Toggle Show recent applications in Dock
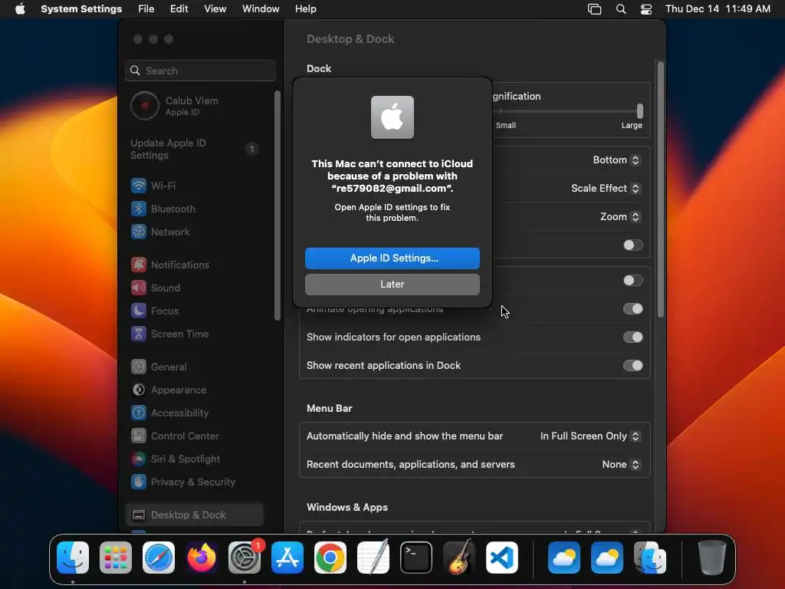 [x=632, y=366]
